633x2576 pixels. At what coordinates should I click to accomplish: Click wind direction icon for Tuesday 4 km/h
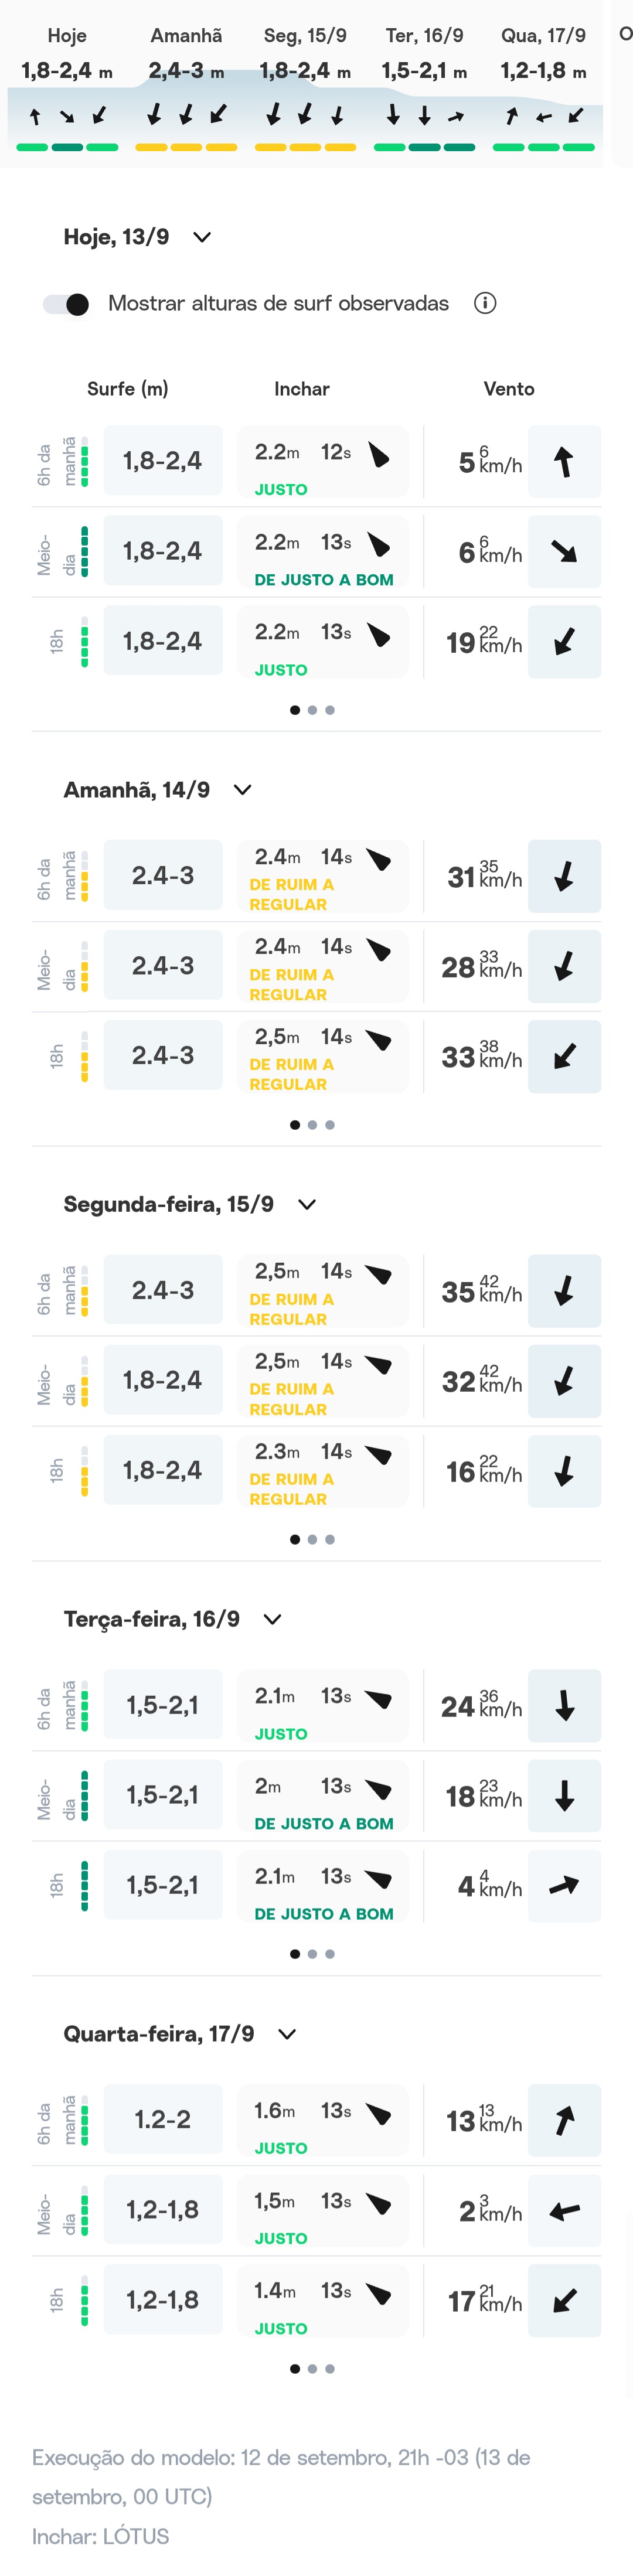564,1886
